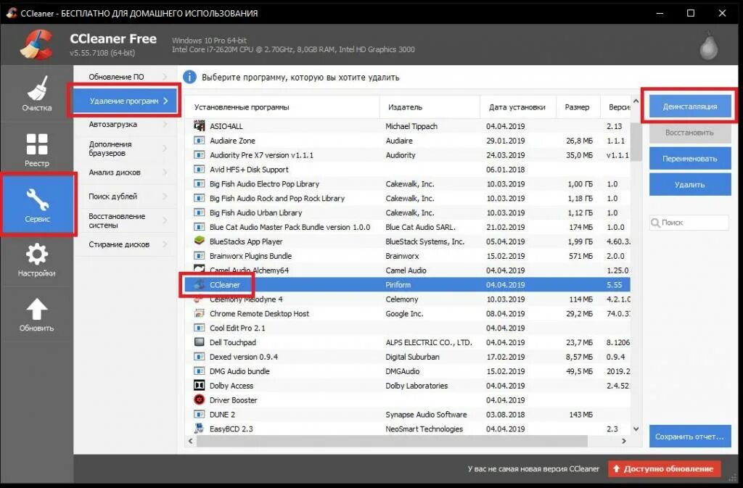Select Camel Audio Alchemy64 row
Screen dimensions: 743x488
(408, 270)
